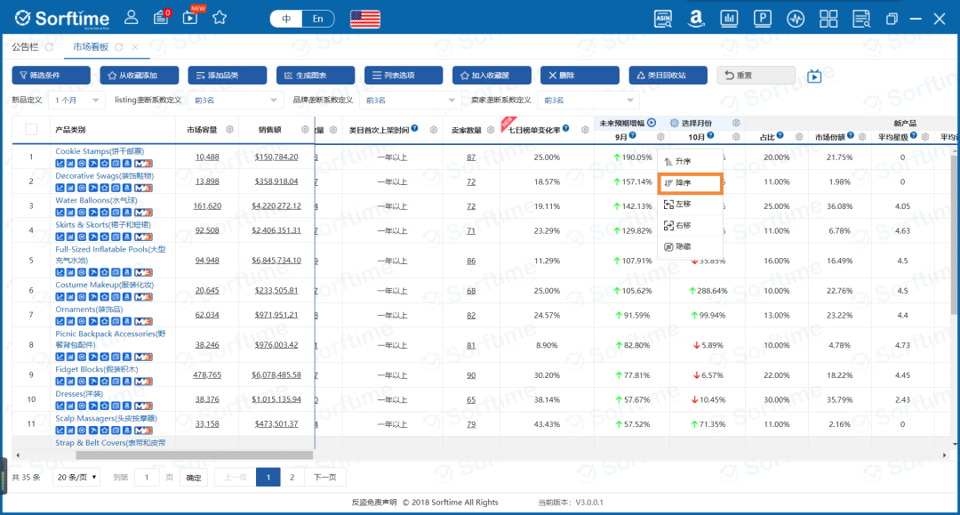Open the Cookie Stamps category link
Viewport: 960px width, 515px height.
(x=100, y=151)
